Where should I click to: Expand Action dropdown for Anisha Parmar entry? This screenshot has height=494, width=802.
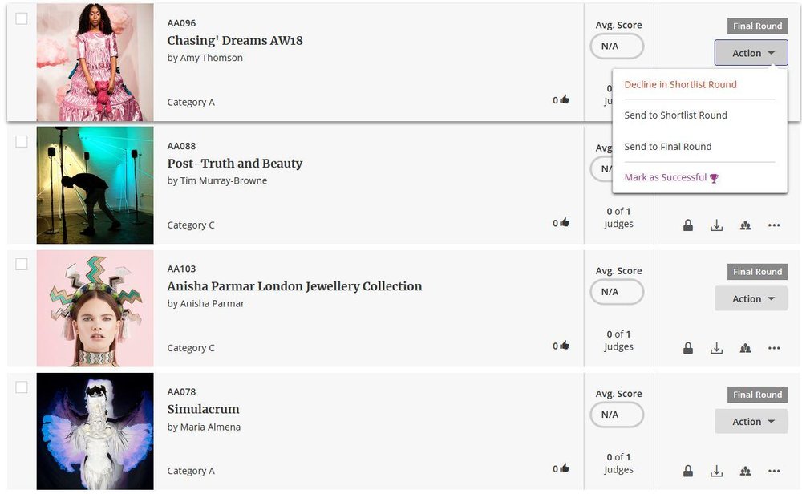(751, 298)
